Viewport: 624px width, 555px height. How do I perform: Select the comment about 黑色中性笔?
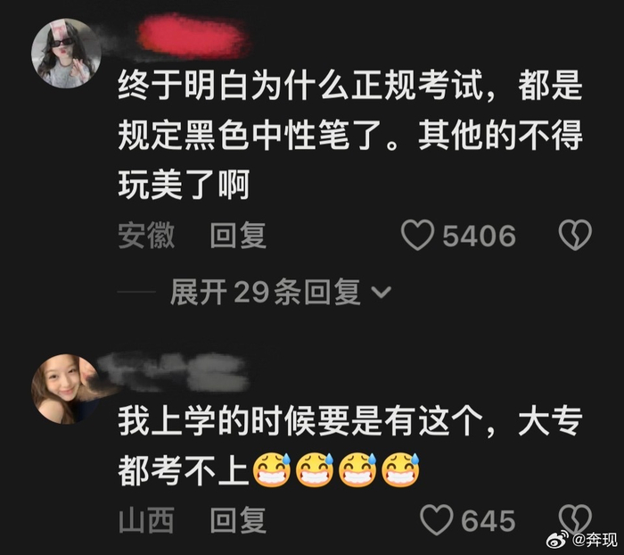(350, 135)
